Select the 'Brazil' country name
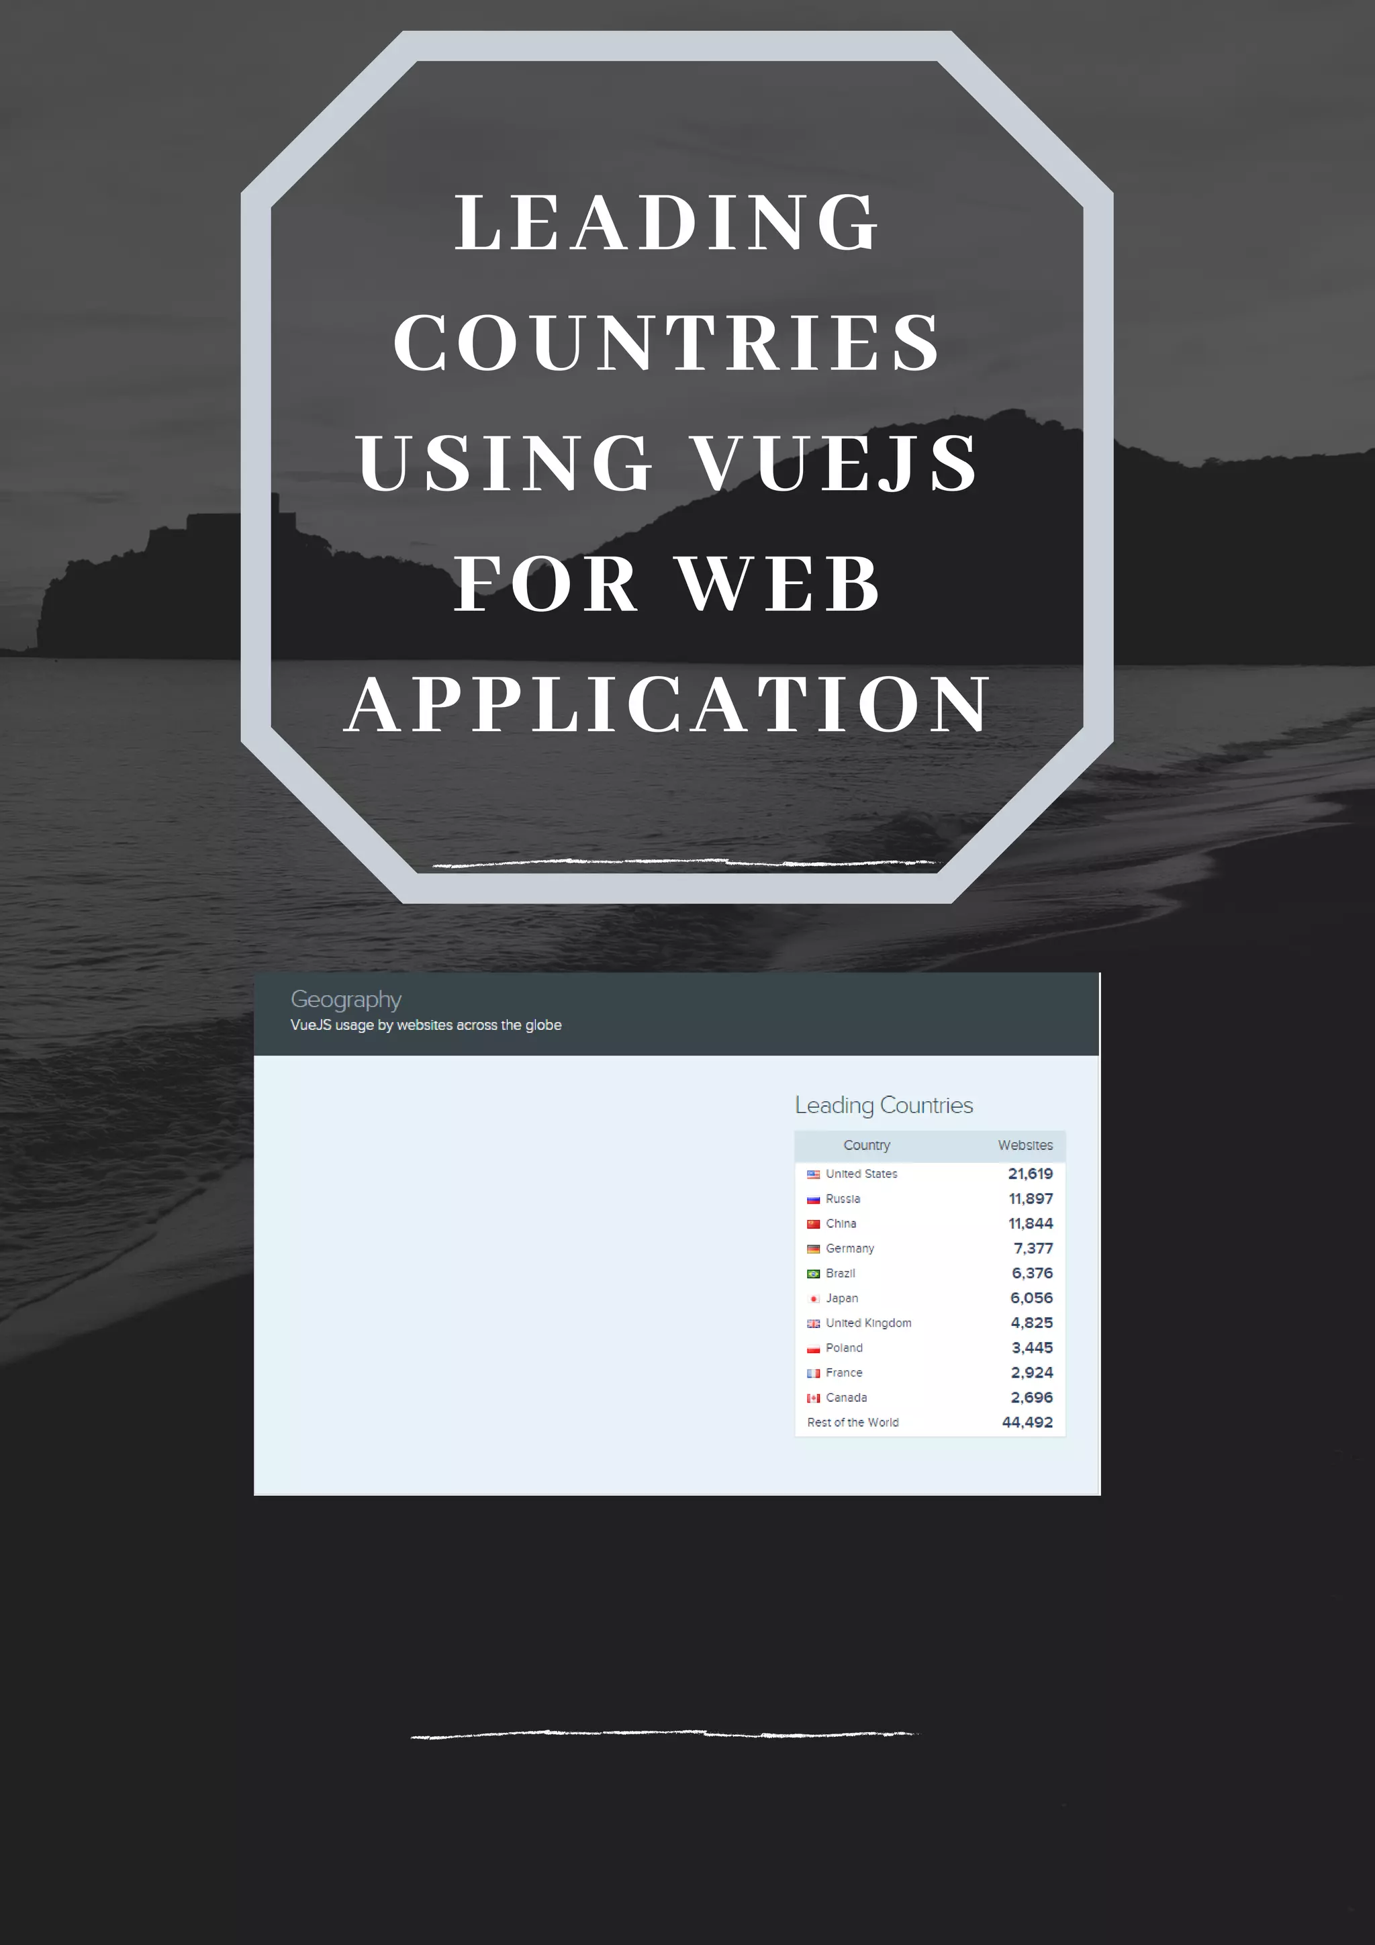This screenshot has height=1945, width=1375. point(841,1273)
